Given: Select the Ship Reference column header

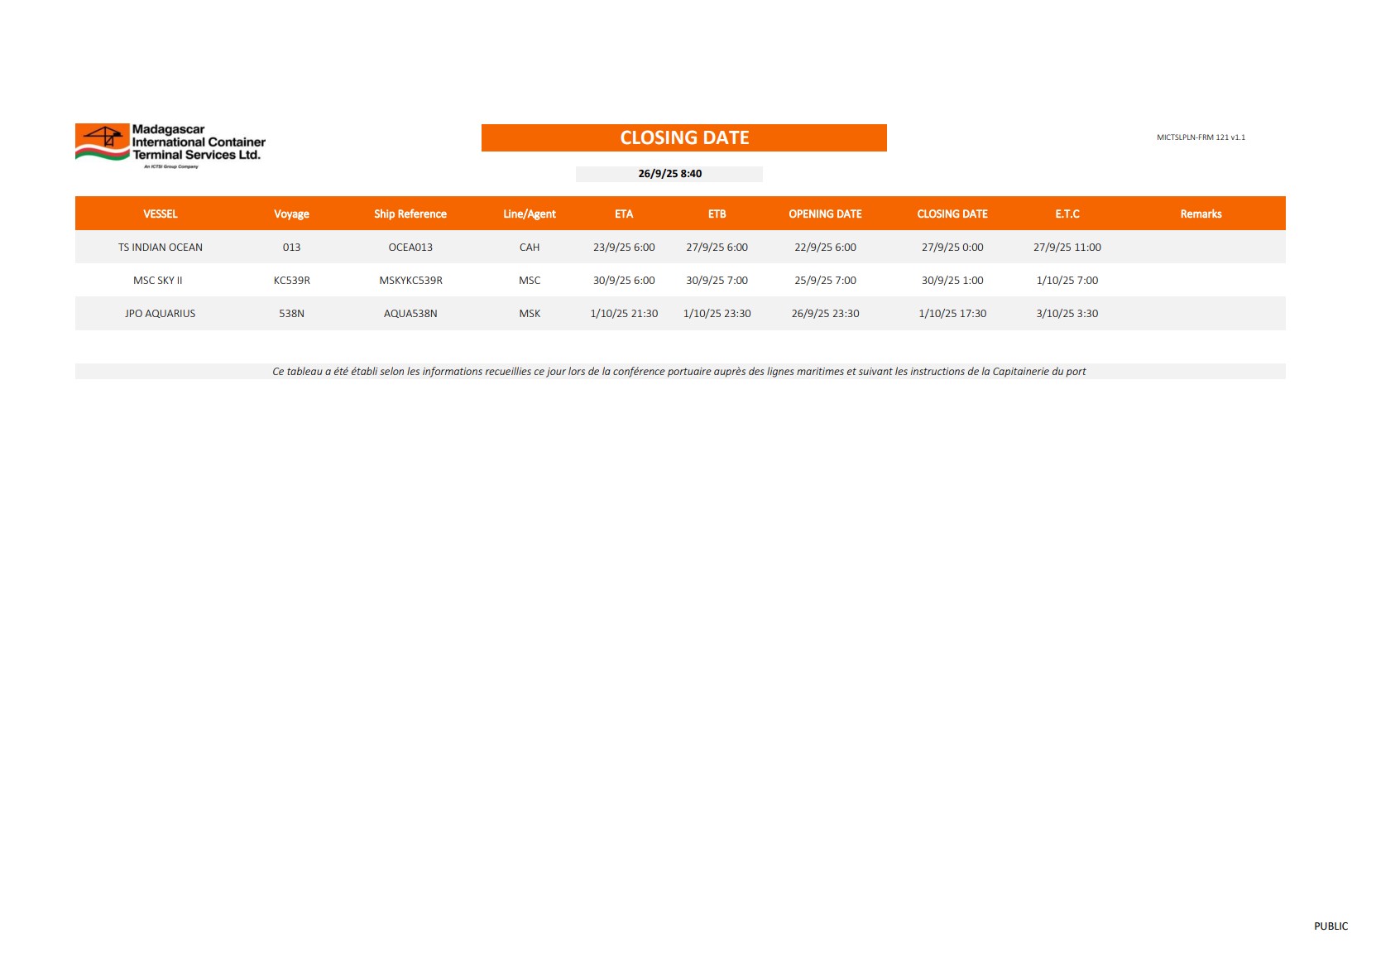Looking at the screenshot, I should 410,214.
